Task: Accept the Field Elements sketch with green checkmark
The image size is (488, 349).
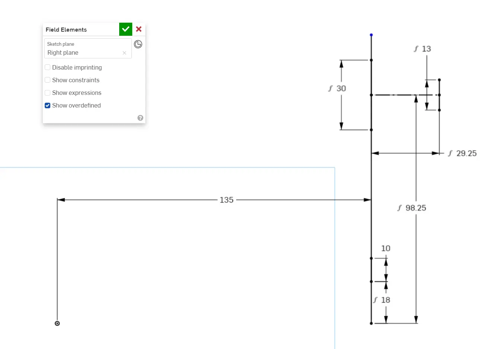Action: 126,29
